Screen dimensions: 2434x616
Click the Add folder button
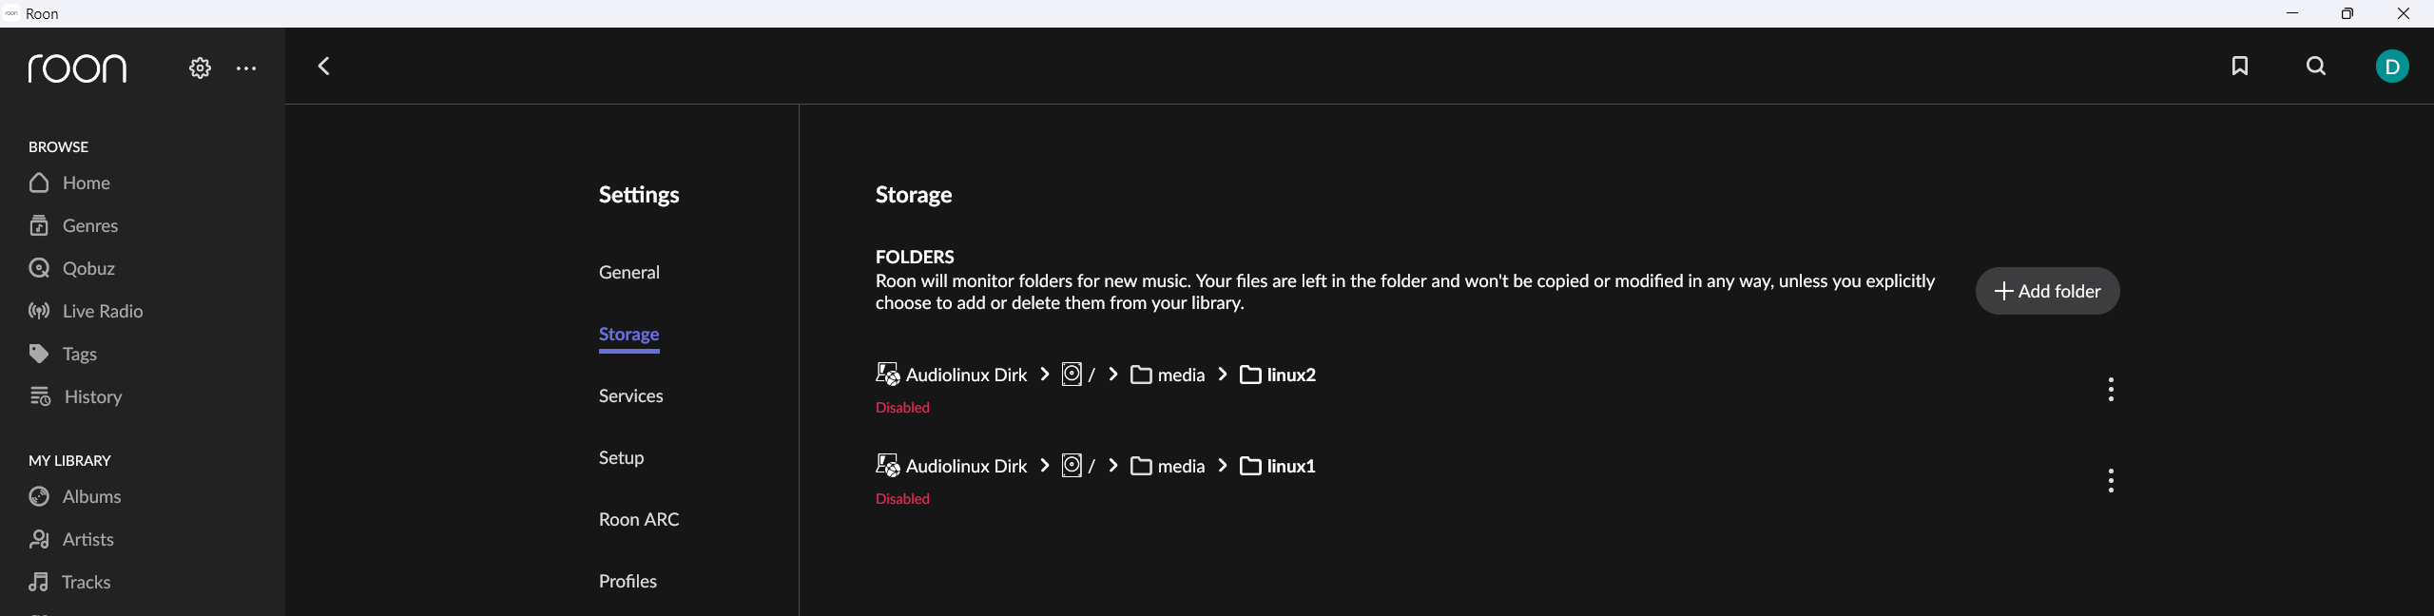pyautogui.click(x=2047, y=291)
